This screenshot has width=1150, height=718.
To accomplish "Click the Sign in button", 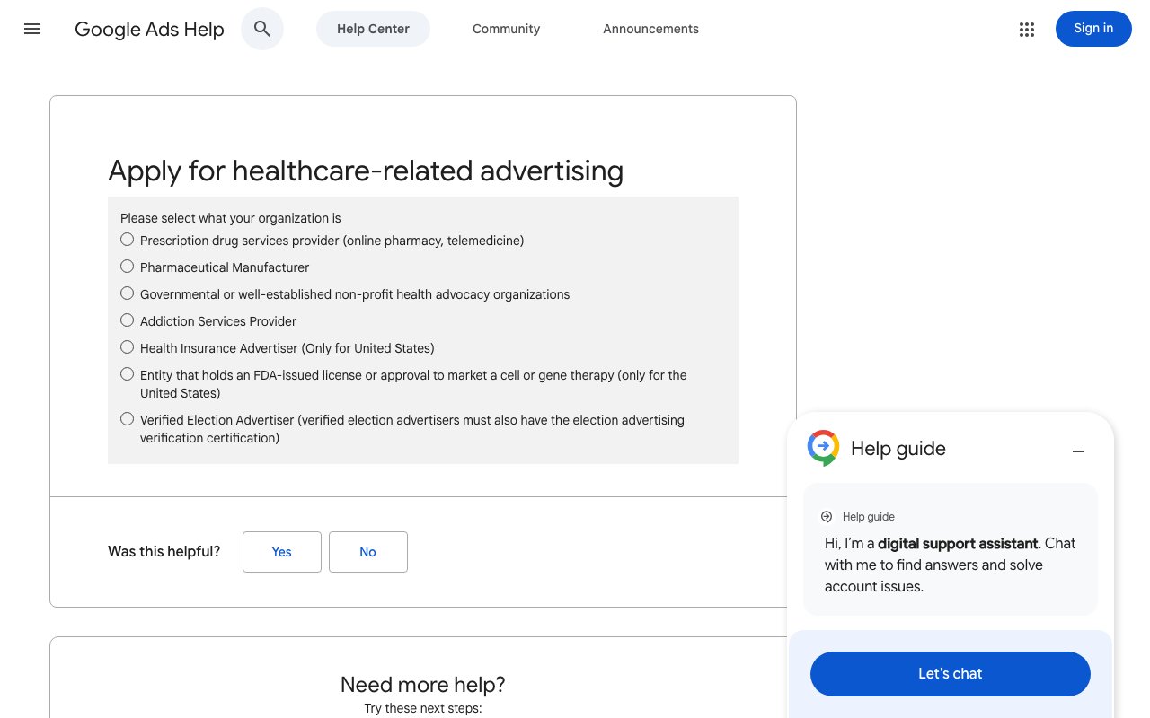I will pos(1093,29).
